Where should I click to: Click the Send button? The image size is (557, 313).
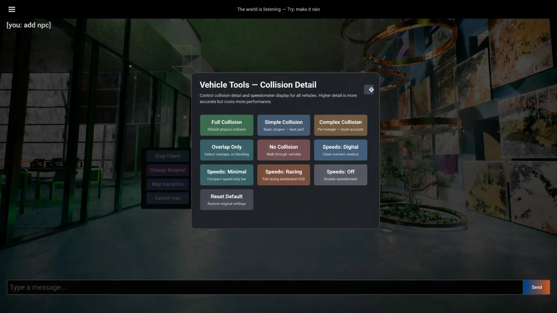pos(536,287)
